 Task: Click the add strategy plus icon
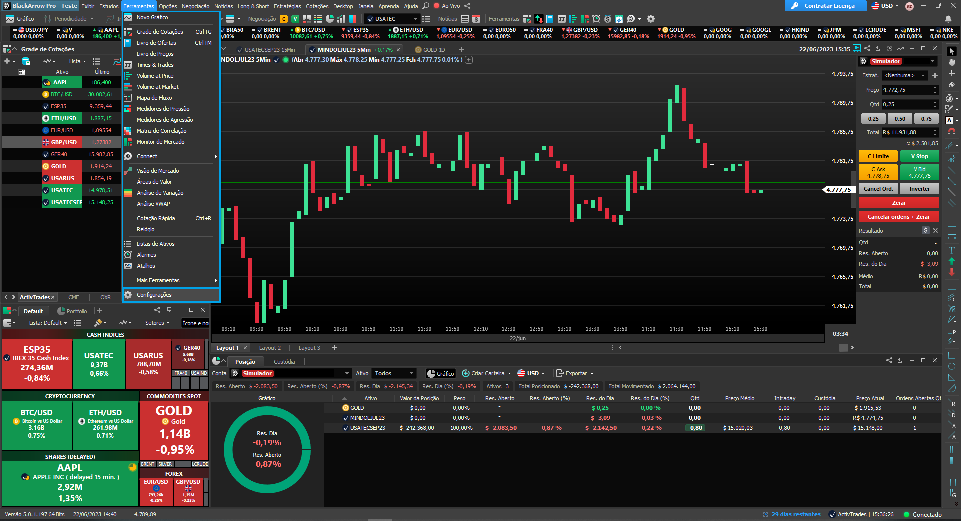pos(935,75)
